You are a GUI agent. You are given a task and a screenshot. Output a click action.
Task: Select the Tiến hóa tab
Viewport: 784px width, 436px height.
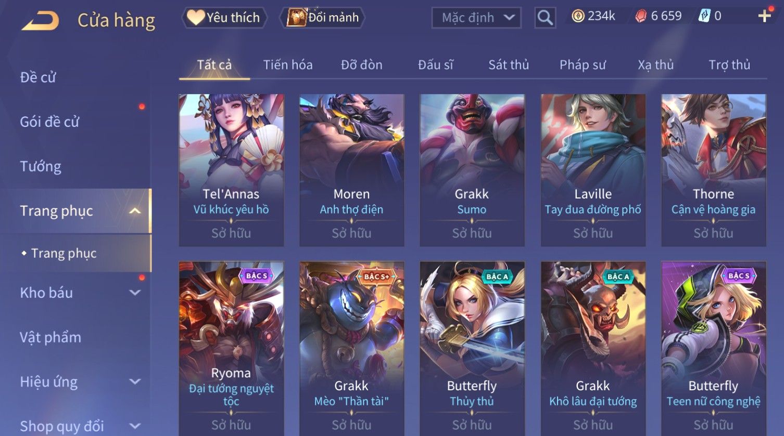coord(288,65)
